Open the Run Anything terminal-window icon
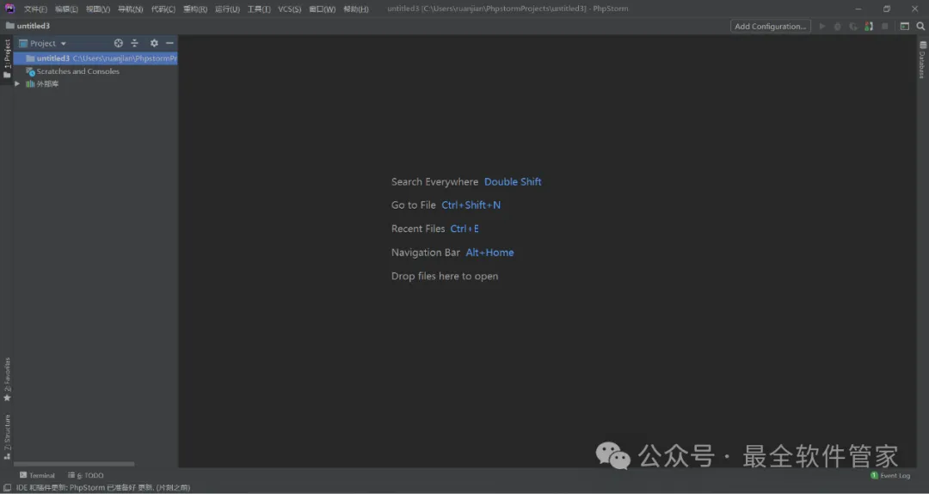929x494 pixels. [905, 26]
